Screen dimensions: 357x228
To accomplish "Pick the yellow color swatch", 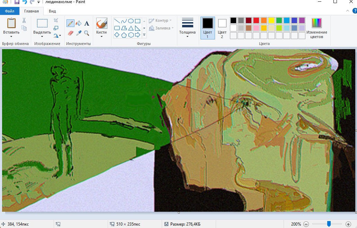I will pos(271,20).
